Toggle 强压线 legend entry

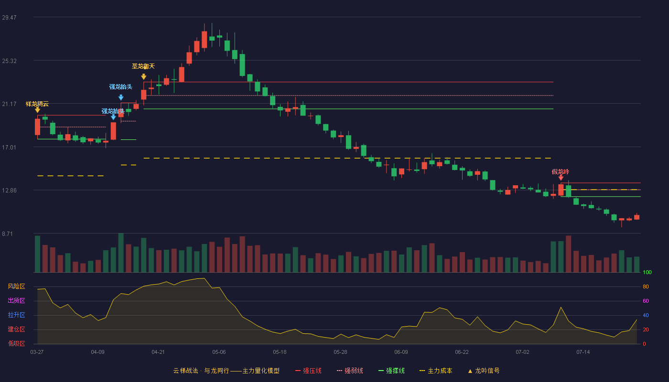[x=308, y=371]
